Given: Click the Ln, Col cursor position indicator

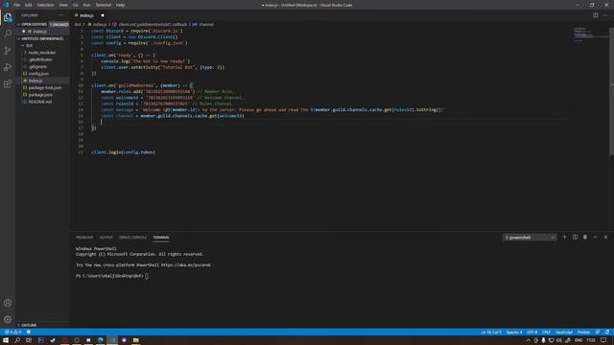Looking at the screenshot, I should [x=491, y=333].
